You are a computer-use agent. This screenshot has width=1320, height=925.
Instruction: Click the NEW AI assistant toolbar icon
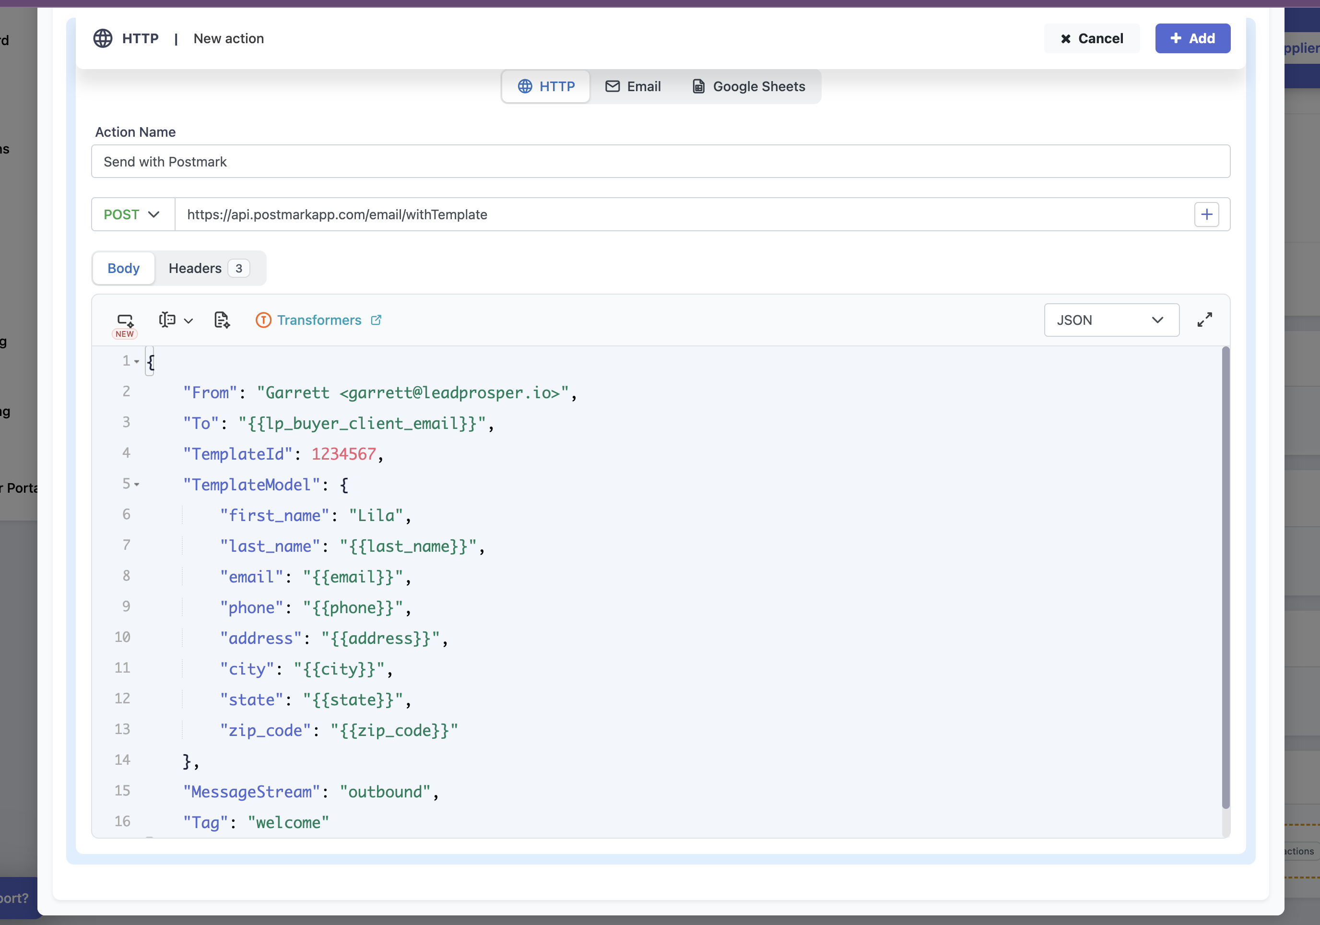point(125,320)
